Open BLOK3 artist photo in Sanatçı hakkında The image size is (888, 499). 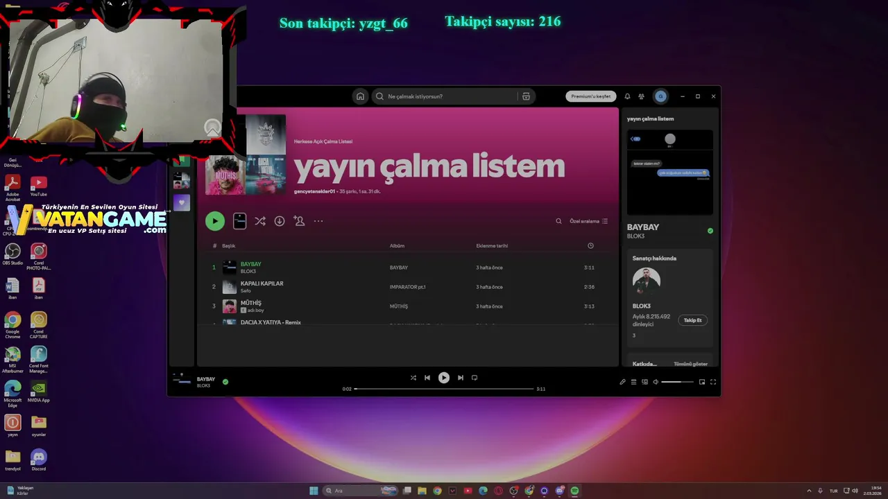click(647, 281)
